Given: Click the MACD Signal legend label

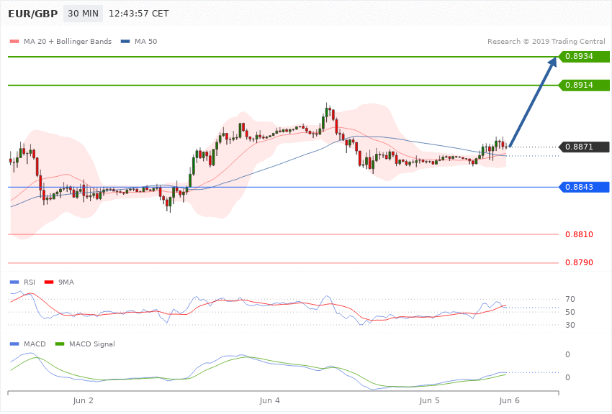Looking at the screenshot, I should tap(92, 344).
